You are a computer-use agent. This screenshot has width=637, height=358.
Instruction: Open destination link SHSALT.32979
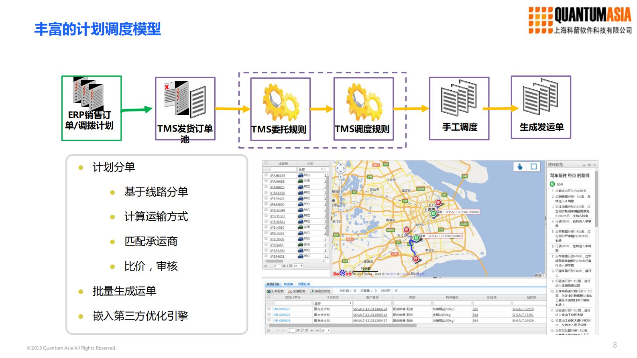tap(523, 309)
